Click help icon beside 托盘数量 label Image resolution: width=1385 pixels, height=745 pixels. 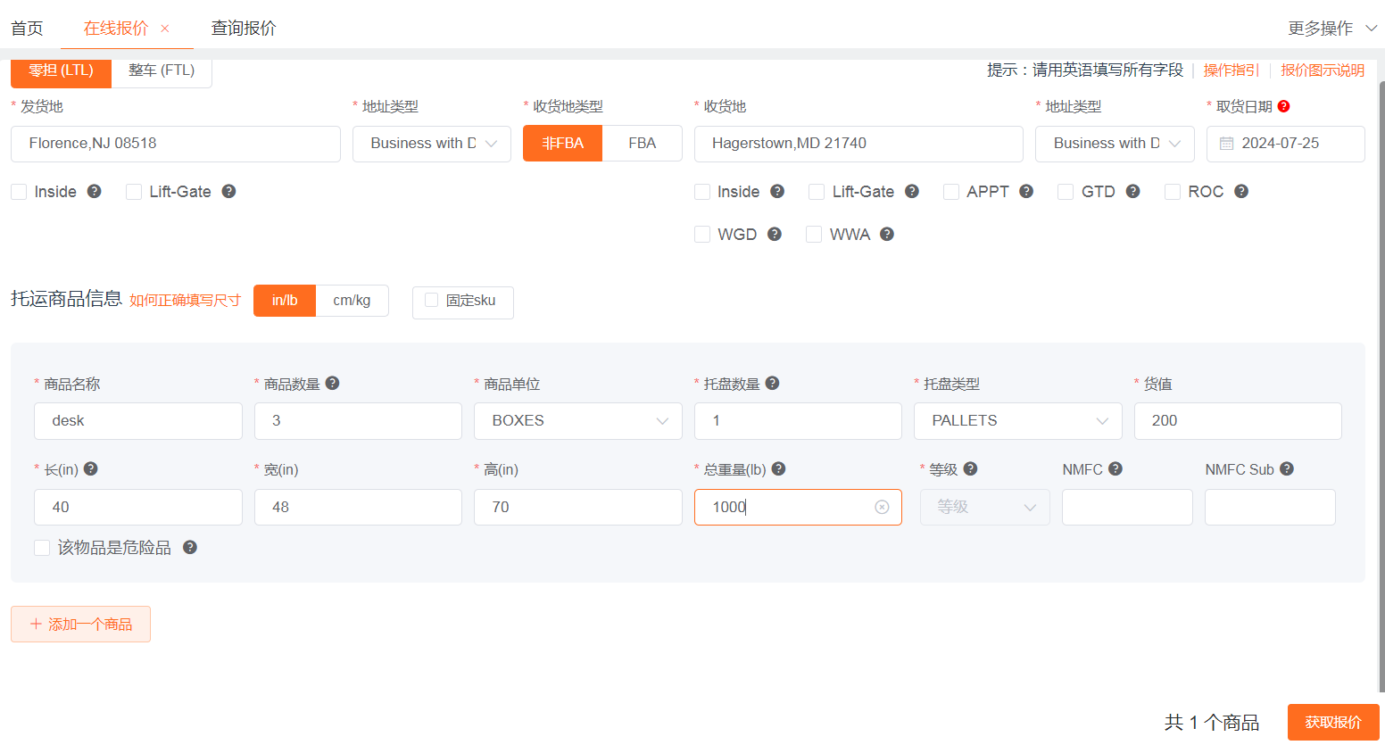[x=772, y=383]
